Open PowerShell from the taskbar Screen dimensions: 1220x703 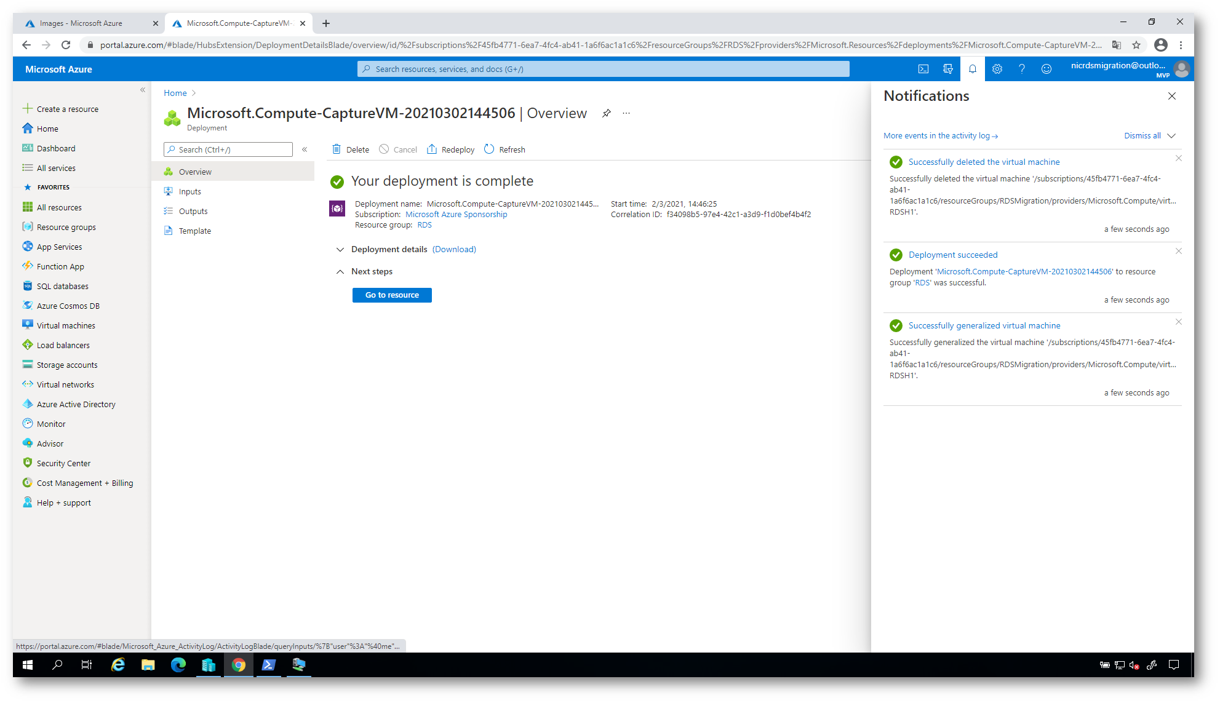pos(269,665)
